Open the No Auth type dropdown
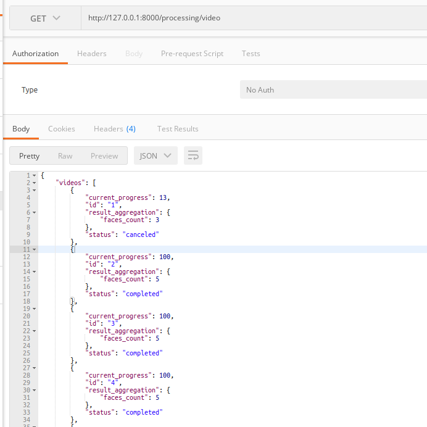 333,89
